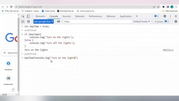This screenshot has width=179, height=101.
Task: Expand more DevTools tabs chevron
Action: [137, 16]
